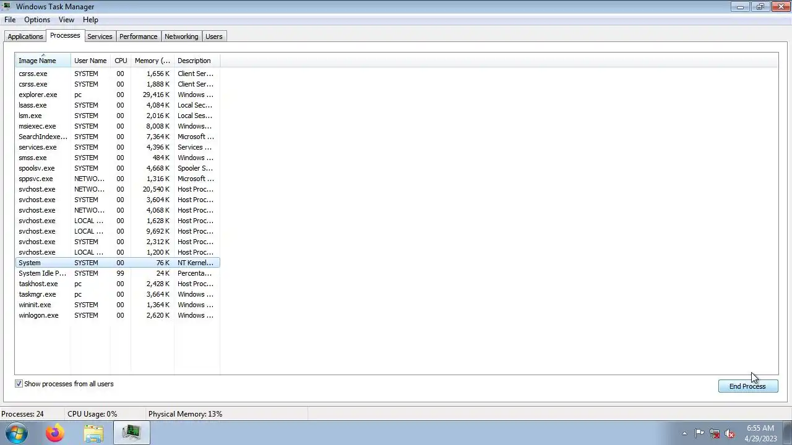Switch to the Users tab
The height and width of the screenshot is (445, 792).
click(214, 36)
